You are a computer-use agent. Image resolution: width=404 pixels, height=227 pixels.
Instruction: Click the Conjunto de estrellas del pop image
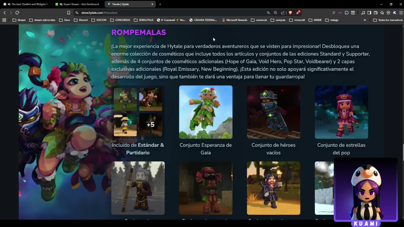tap(342, 112)
